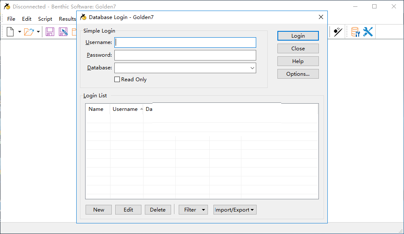Open the Script menu

45,19
